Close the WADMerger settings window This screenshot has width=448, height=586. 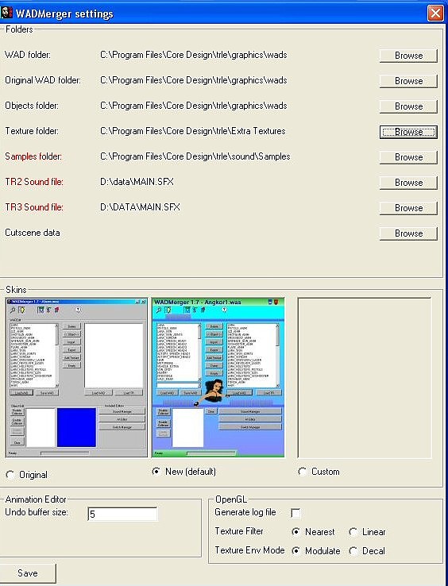click(x=435, y=13)
